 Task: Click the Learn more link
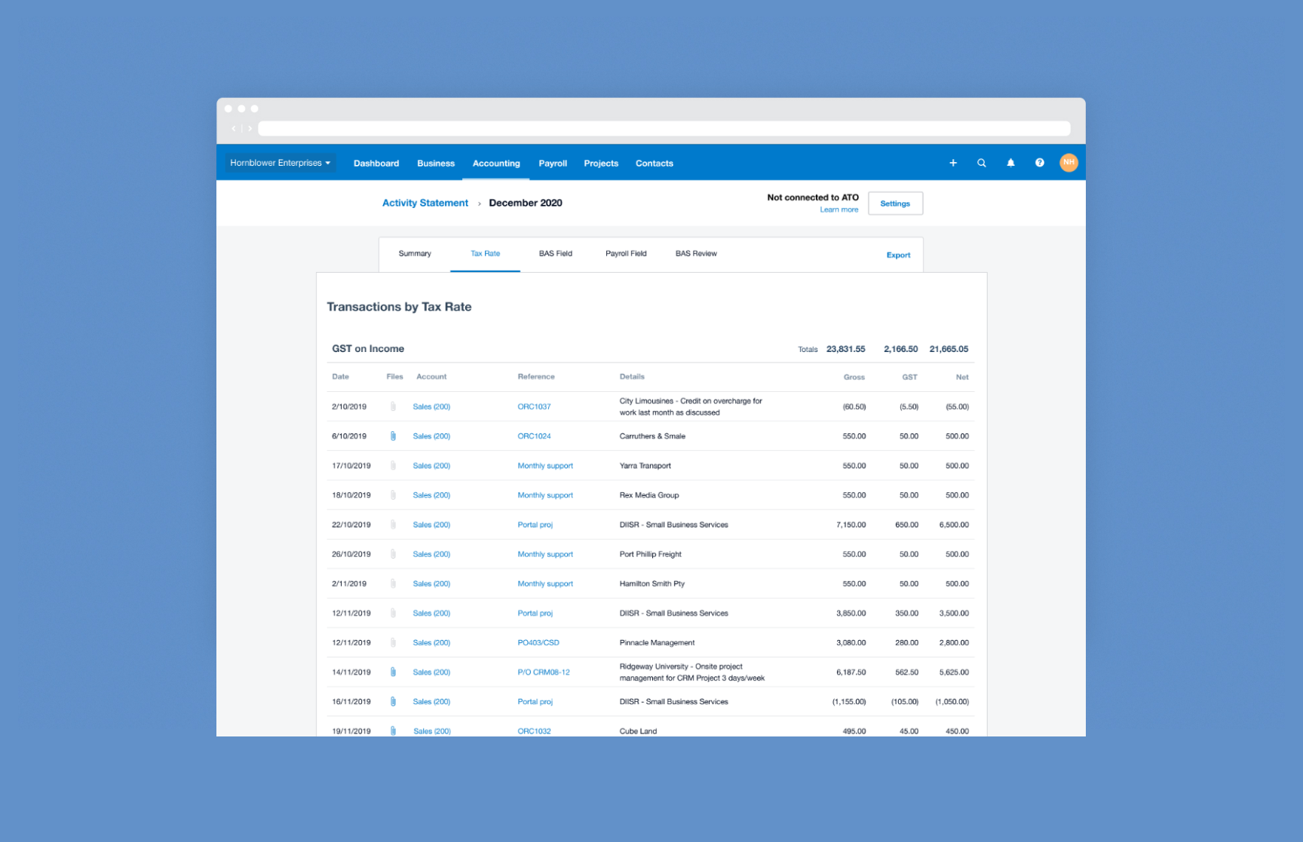click(x=839, y=210)
